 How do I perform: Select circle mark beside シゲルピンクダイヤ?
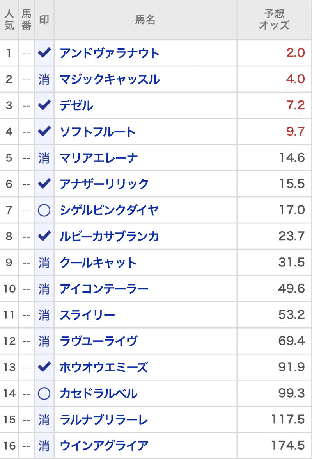click(x=44, y=210)
